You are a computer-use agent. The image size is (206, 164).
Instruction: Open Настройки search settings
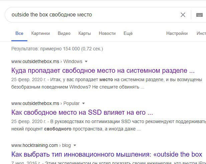point(177,34)
